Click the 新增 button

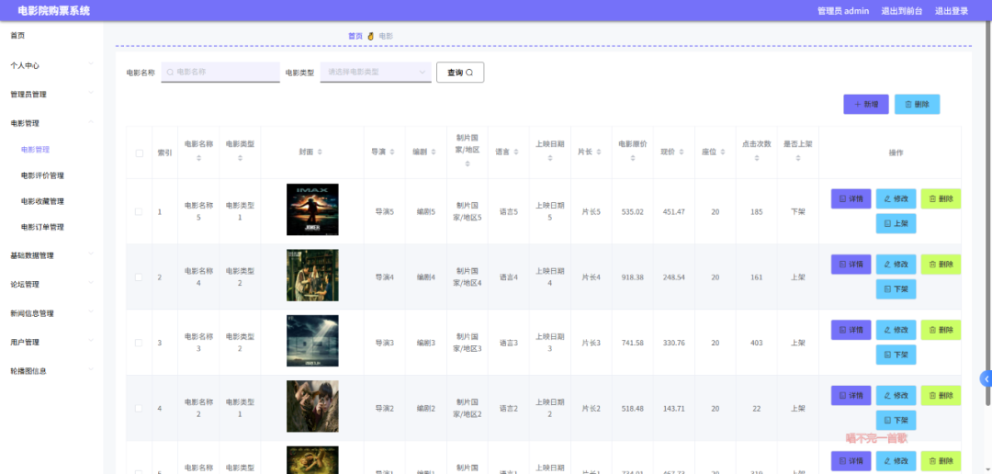click(x=866, y=105)
